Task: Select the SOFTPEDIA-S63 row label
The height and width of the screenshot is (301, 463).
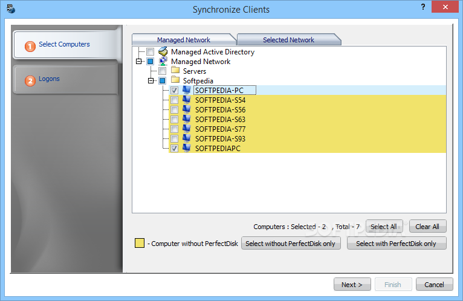Action: point(220,119)
